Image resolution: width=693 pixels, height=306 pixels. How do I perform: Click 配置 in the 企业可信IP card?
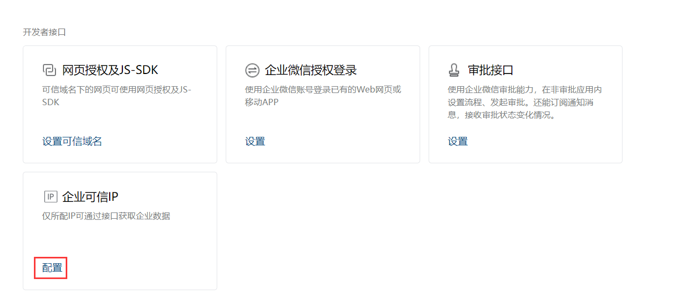52,268
